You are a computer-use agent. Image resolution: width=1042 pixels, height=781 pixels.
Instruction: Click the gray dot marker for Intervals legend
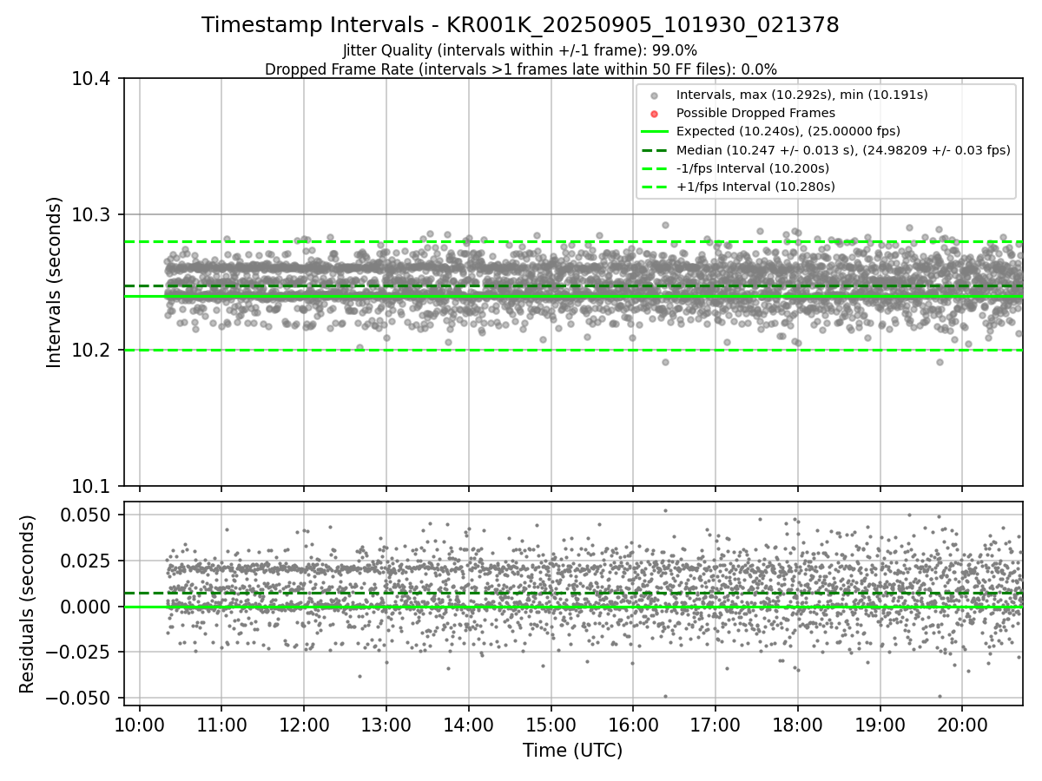655,95
